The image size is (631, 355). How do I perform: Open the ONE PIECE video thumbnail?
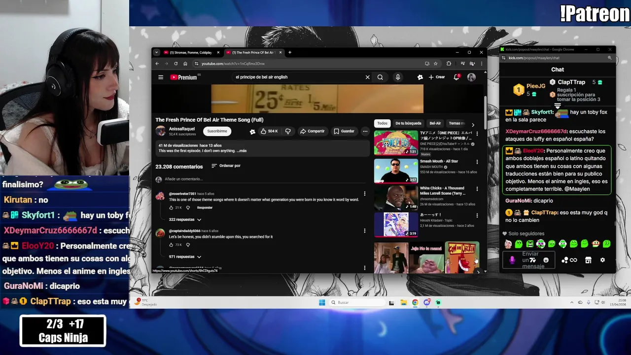[396, 142]
